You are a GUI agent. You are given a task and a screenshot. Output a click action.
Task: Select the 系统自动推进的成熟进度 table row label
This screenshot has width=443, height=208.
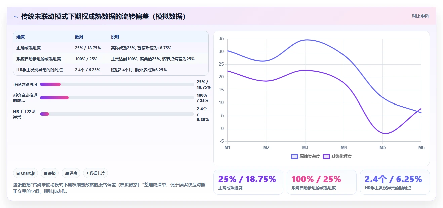(x=39, y=59)
